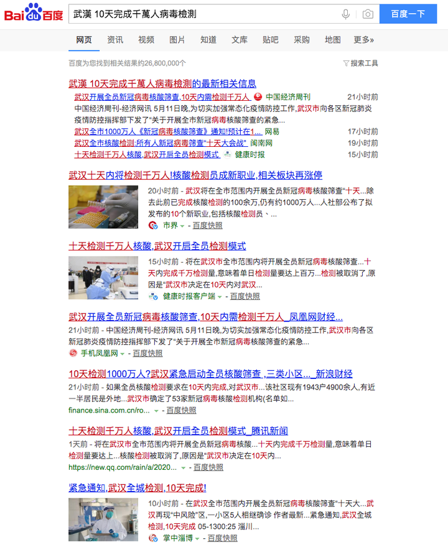Open camera image search icon
Screen dimensions: 448x547
(x=368, y=14)
